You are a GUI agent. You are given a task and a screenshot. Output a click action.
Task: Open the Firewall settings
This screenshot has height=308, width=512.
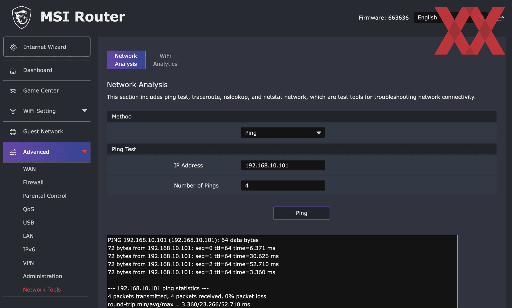pyautogui.click(x=33, y=182)
